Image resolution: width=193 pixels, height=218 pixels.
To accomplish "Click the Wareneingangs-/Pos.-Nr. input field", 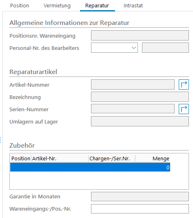I will click(x=140, y=209).
